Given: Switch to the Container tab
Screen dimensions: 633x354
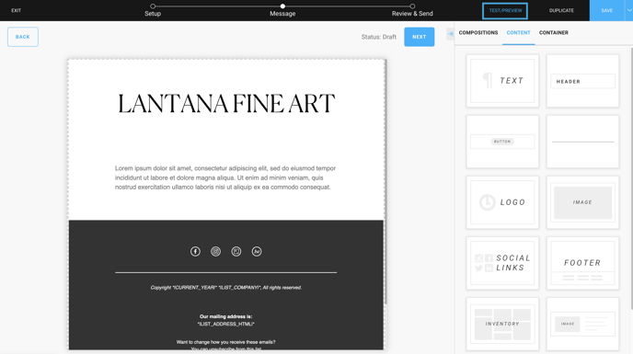Looking at the screenshot, I should coord(554,33).
